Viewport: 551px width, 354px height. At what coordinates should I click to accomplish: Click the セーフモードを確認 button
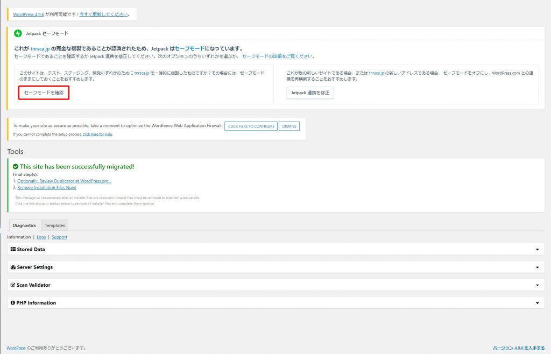pos(44,93)
